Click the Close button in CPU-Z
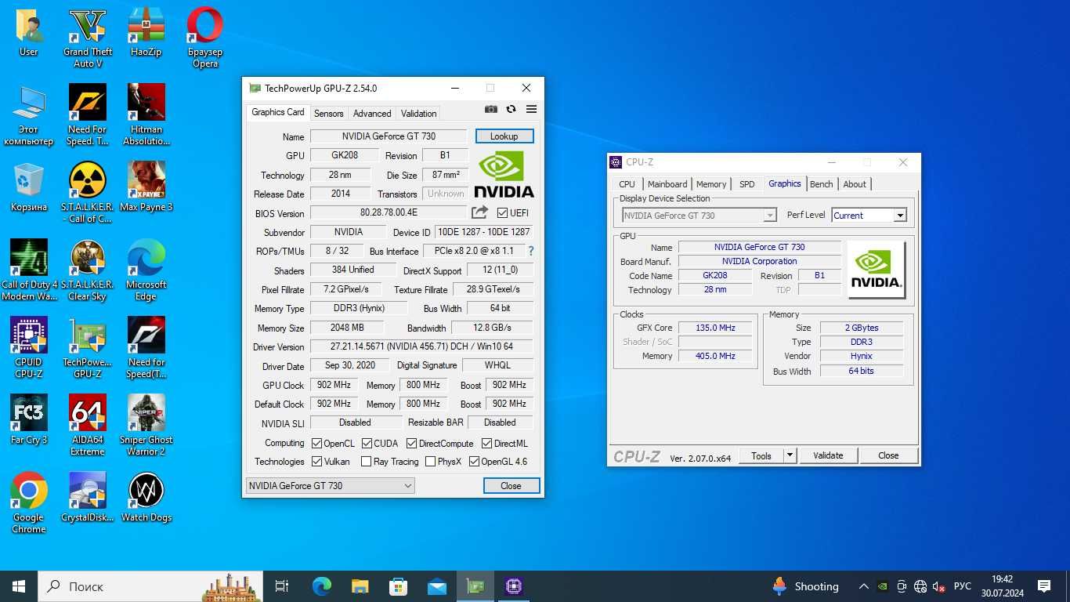Viewport: 1070px width, 602px height. pos(888,455)
